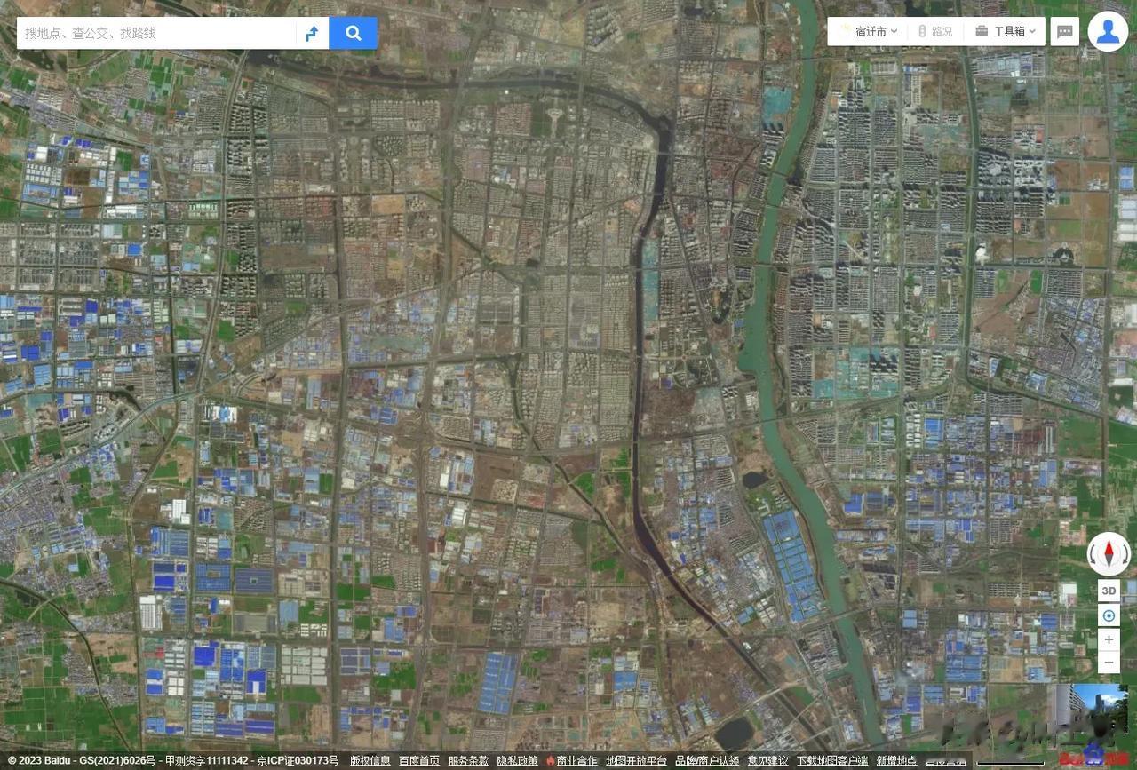
Task: Open the 意见建议 feedback link
Action: click(x=768, y=761)
